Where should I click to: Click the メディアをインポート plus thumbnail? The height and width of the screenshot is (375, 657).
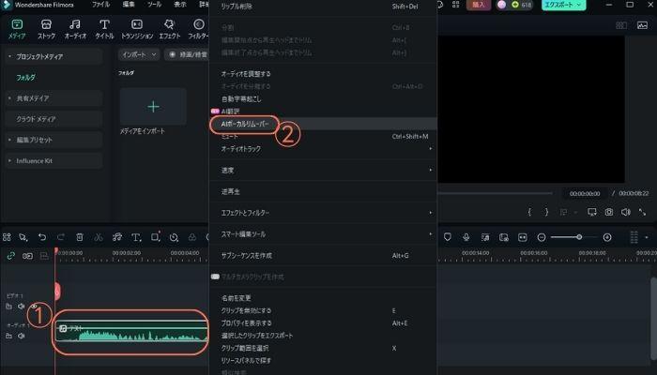click(153, 107)
